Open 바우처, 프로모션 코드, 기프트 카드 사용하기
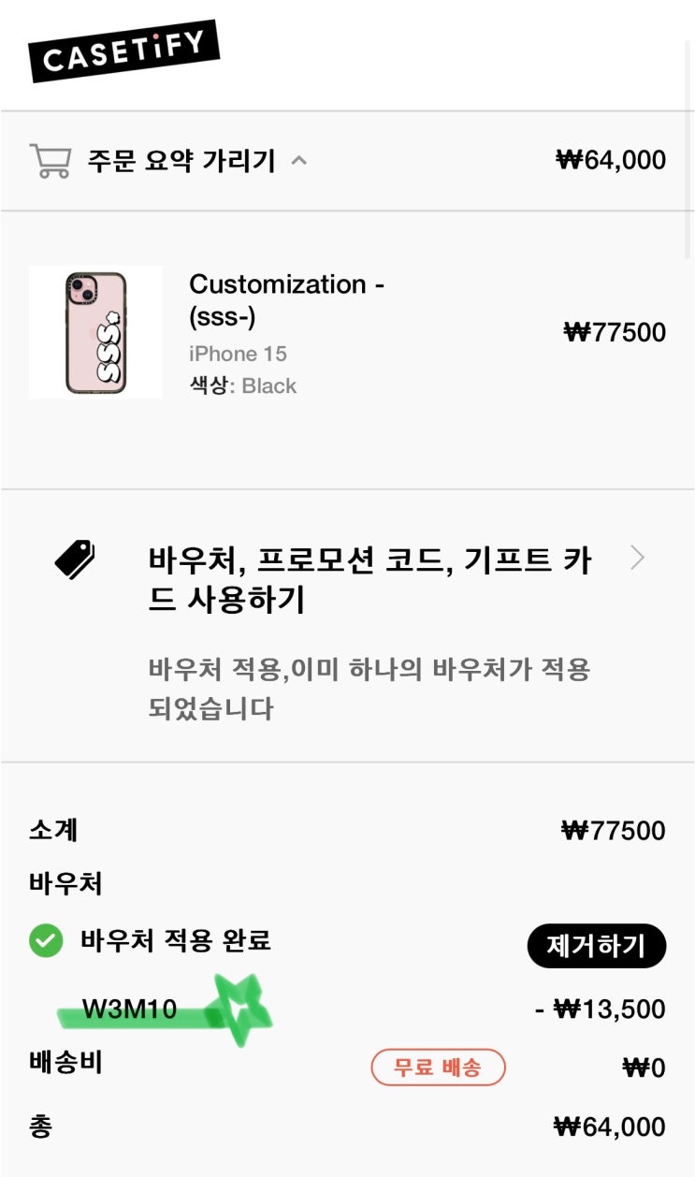 coord(369,580)
